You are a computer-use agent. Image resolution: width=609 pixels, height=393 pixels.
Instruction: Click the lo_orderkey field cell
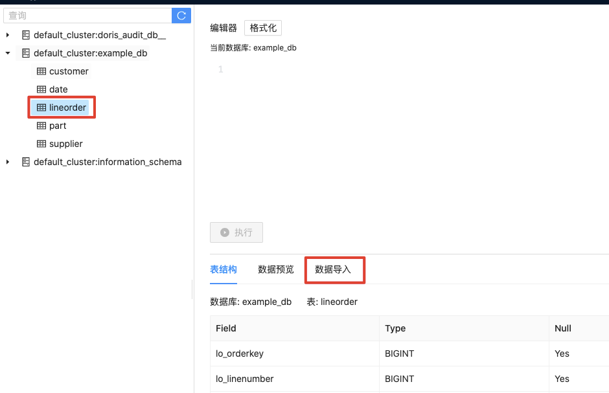[x=295, y=354]
